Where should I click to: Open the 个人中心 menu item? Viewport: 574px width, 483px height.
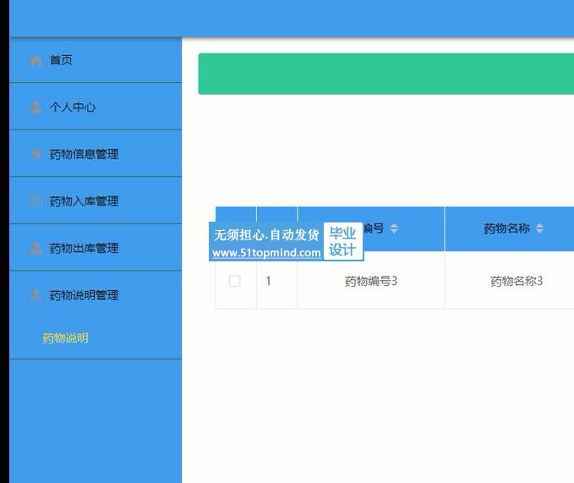(96, 107)
